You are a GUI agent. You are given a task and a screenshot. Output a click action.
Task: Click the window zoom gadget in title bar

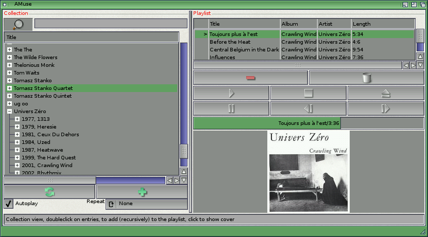[414, 4]
